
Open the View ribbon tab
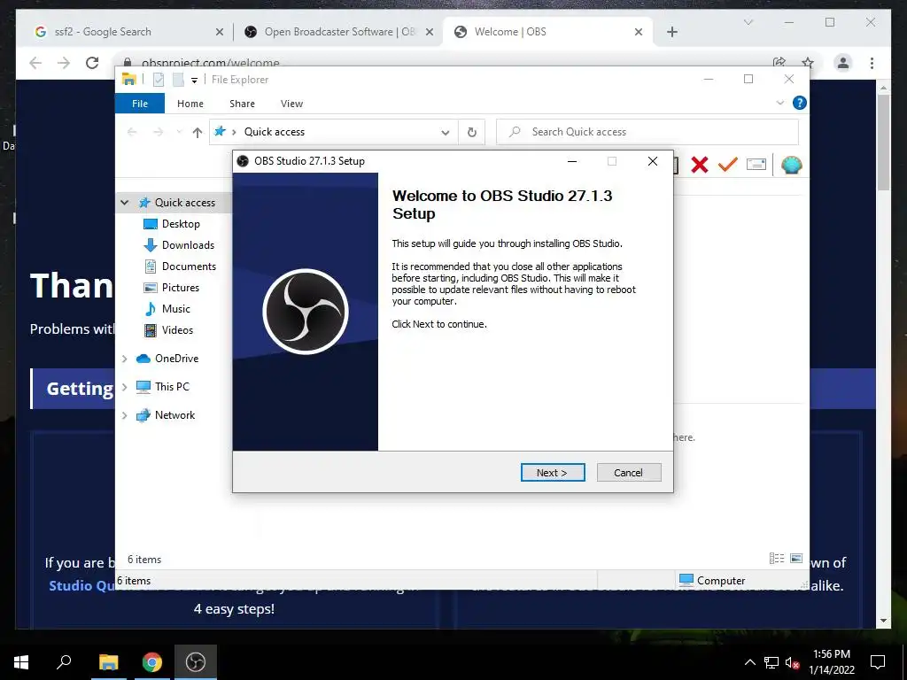click(x=291, y=104)
